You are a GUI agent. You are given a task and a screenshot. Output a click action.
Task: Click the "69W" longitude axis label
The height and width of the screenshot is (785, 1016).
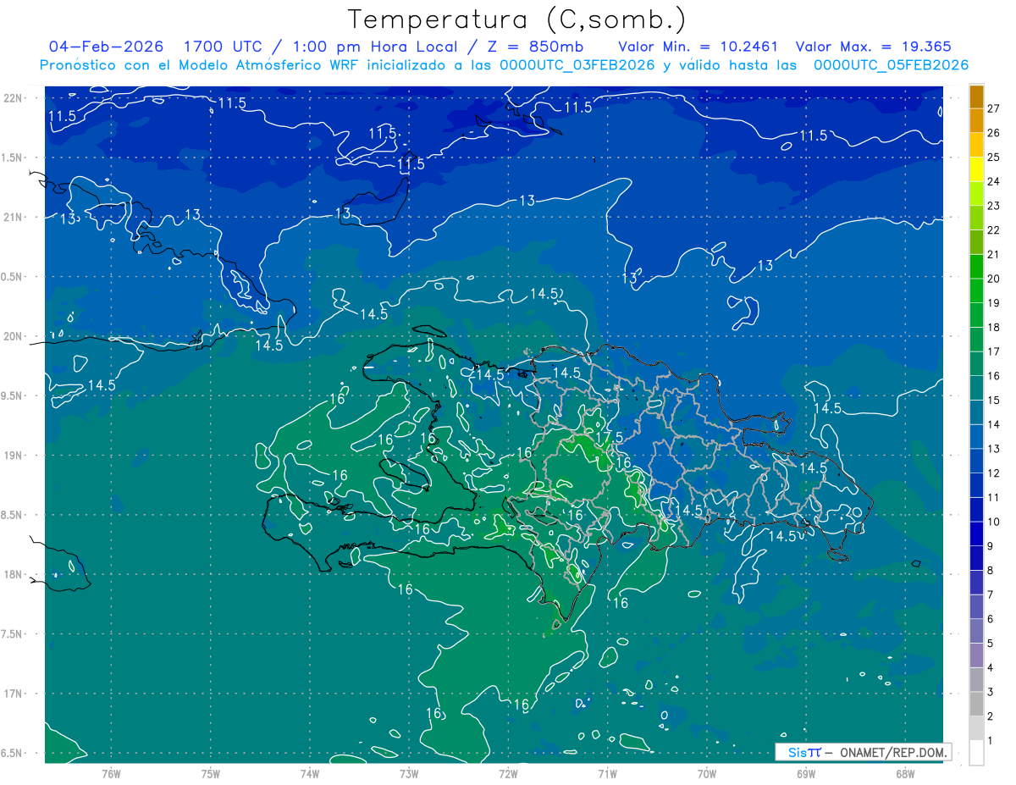[806, 773]
